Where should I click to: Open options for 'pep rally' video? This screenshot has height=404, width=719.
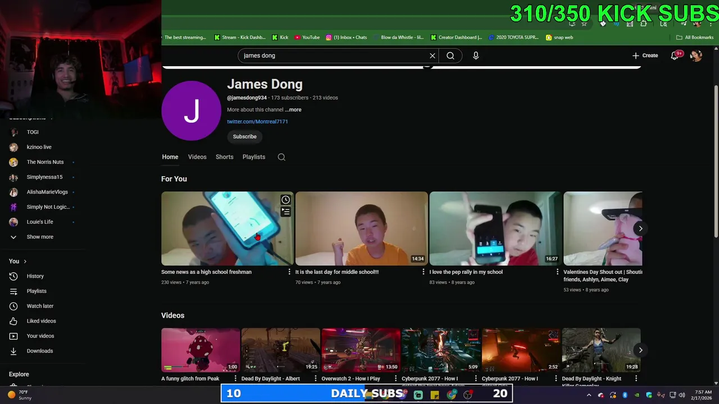(x=557, y=272)
